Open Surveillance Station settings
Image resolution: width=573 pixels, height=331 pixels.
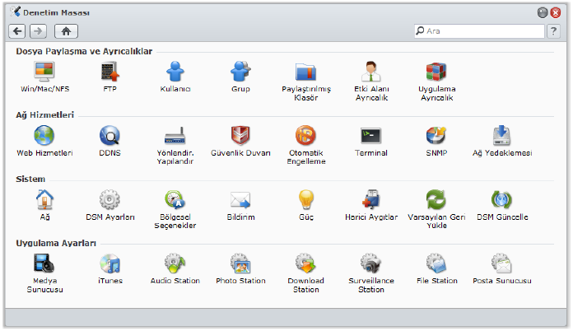(370, 264)
